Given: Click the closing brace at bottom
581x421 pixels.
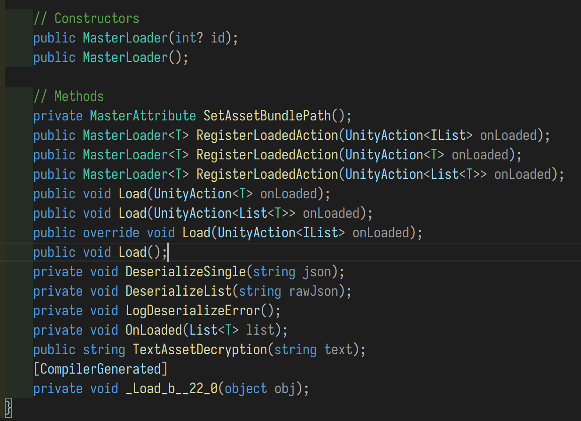Looking at the screenshot, I should [x=8, y=407].
